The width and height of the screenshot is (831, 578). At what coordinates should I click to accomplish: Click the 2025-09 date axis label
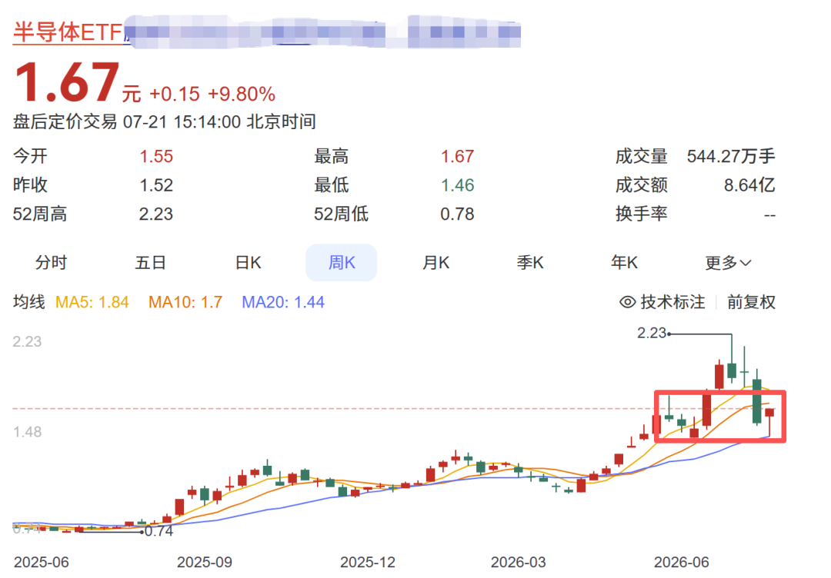click(205, 562)
